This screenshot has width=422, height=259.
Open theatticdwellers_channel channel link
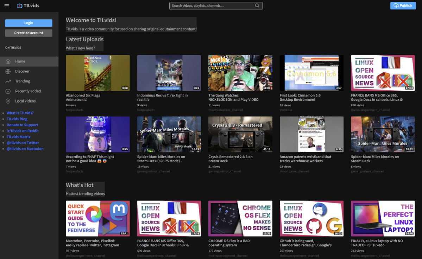tap(226, 110)
